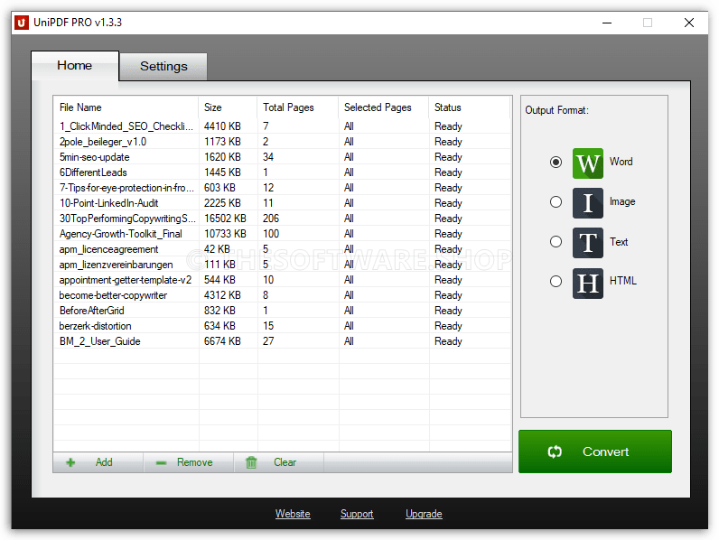Viewport: 719px width, 540px height.
Task: Click Selected Pages 'All' for 5min-seo-update
Action: pos(349,157)
